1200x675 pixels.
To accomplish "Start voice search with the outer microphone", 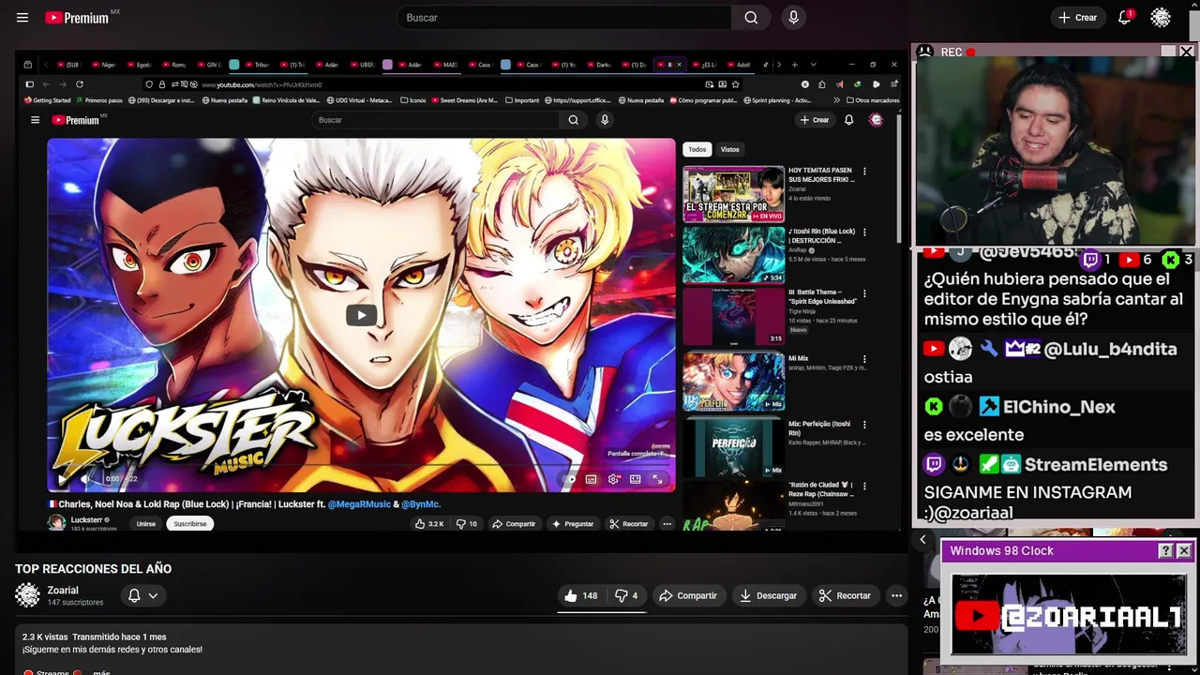I will coord(793,18).
